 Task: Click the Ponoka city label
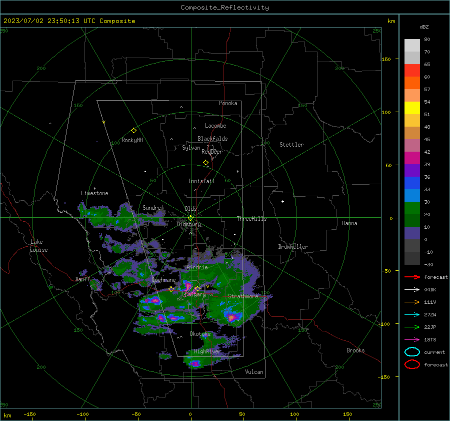[x=228, y=103]
